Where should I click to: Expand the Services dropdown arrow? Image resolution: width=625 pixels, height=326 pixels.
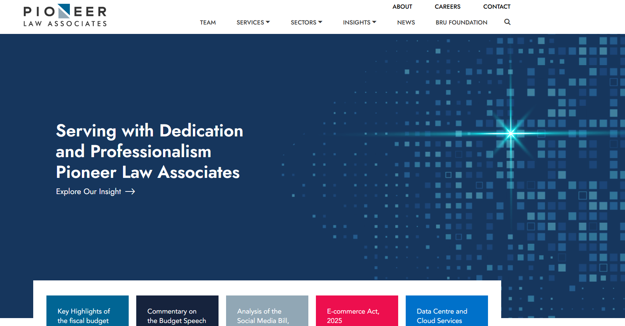coord(268,22)
